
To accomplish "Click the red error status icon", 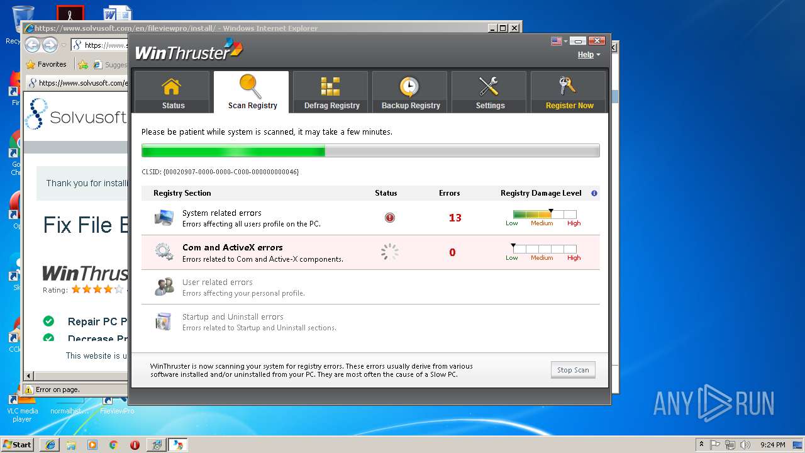I will [x=390, y=218].
